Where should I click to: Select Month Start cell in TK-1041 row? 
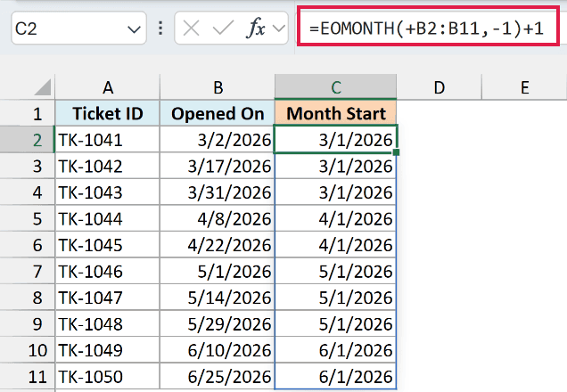(335, 140)
